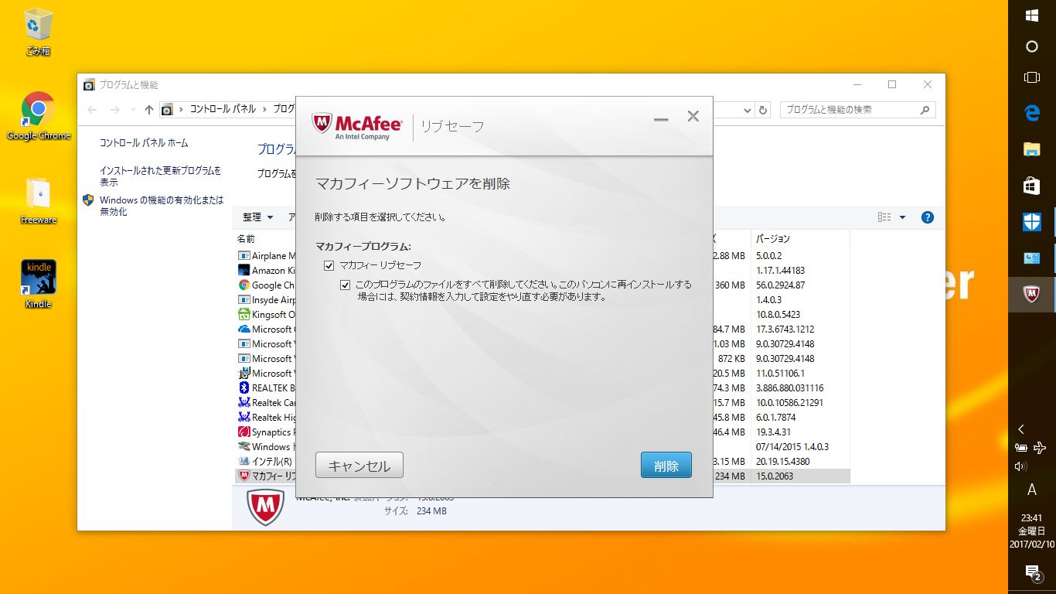Close the McAfee removal dialog
The width and height of the screenshot is (1056, 594).
coord(693,117)
